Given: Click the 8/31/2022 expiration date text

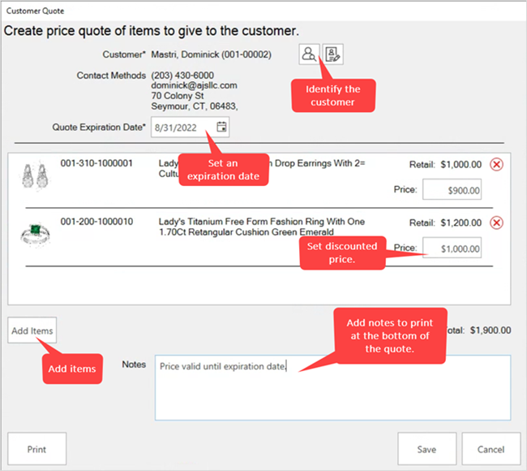Looking at the screenshot, I should coord(176,127).
